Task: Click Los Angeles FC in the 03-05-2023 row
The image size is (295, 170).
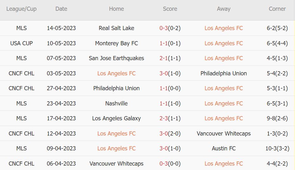Action: tap(116, 73)
